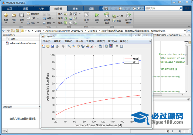Click the Rotate 3D tool
193x135 pixels.
click(83, 46)
